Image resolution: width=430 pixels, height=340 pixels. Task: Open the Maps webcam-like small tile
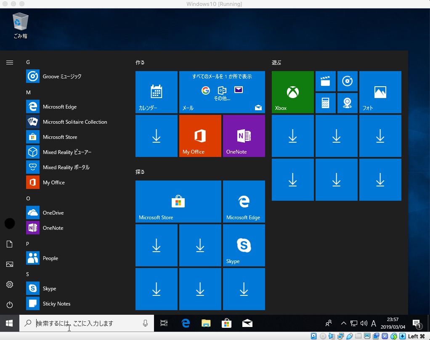[x=348, y=103]
